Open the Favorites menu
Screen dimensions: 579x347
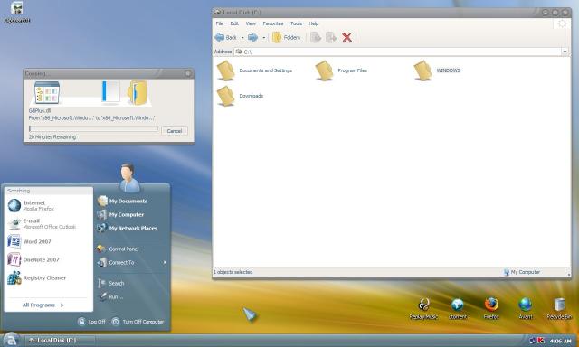(273, 23)
